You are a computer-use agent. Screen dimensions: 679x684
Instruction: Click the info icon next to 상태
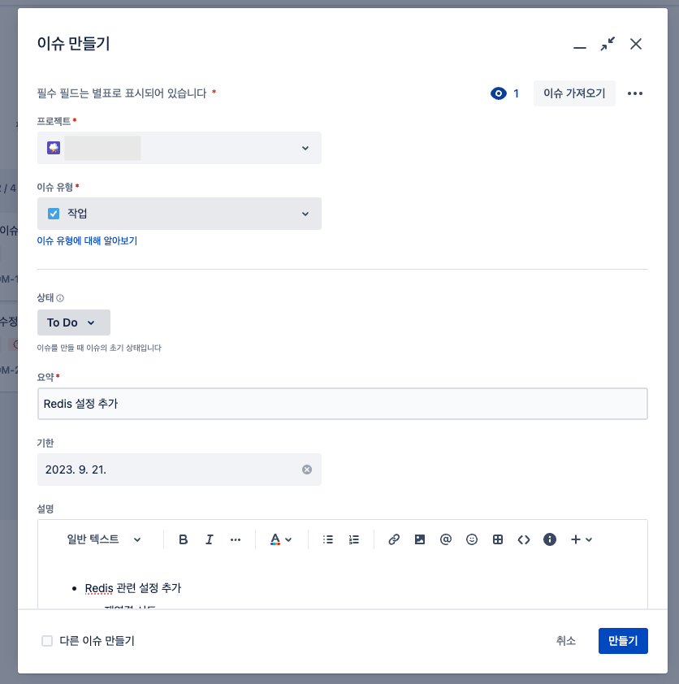(x=60, y=298)
